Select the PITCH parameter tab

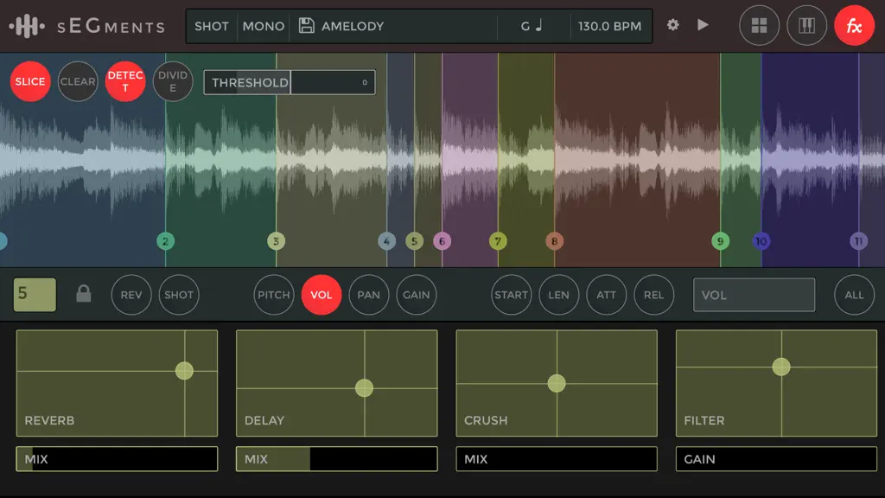click(x=274, y=295)
